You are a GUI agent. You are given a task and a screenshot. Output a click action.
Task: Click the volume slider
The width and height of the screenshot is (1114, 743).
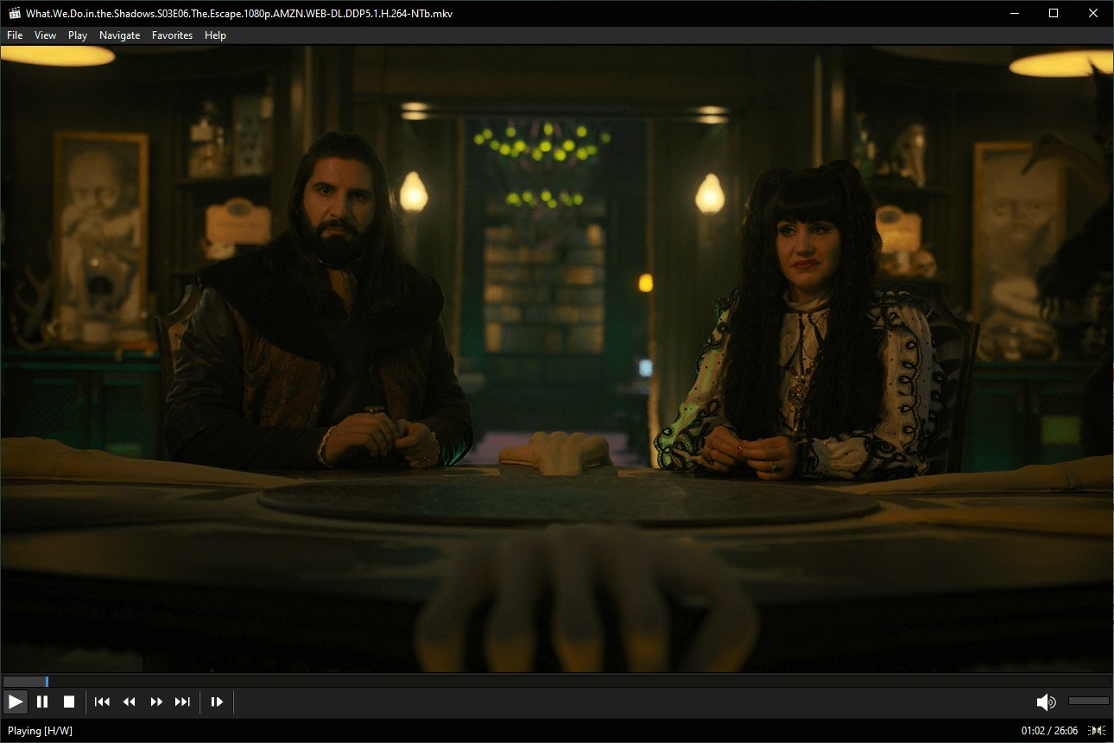1088,701
